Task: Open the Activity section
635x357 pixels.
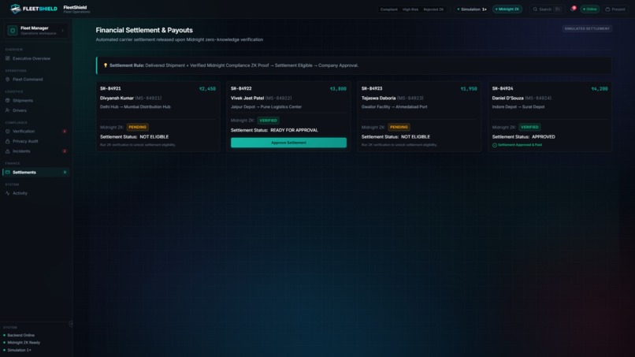Action: point(36,193)
